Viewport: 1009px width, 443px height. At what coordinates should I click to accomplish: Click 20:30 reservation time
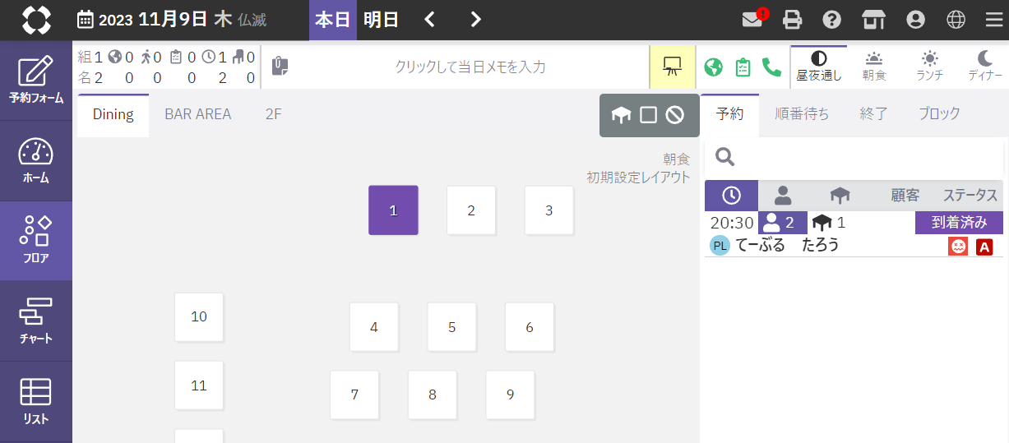(732, 223)
